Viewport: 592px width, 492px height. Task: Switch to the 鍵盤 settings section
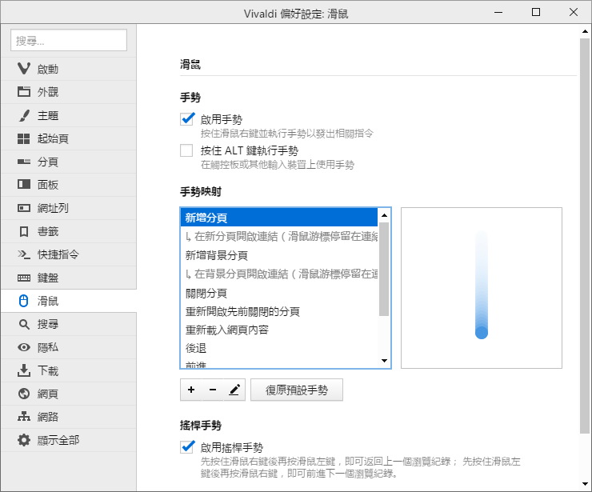[x=69, y=278]
